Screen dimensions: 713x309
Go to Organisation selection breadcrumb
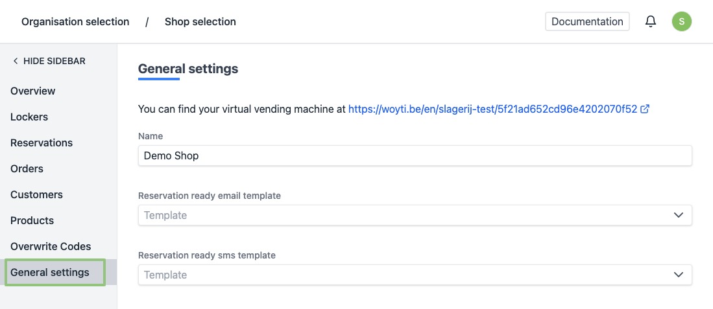point(75,22)
